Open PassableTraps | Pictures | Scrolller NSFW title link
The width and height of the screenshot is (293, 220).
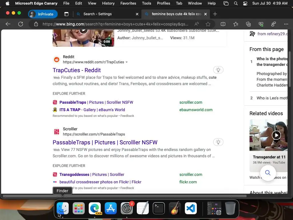point(105,142)
